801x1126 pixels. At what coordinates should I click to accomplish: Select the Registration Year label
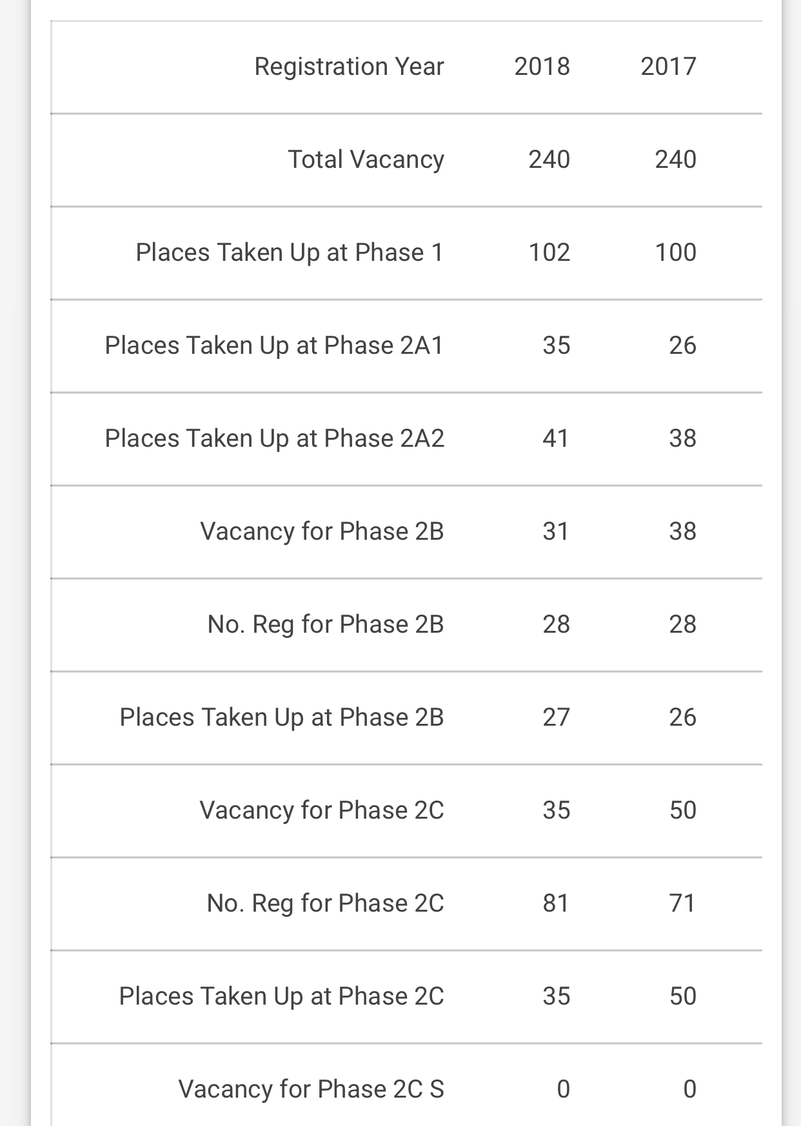(x=349, y=67)
